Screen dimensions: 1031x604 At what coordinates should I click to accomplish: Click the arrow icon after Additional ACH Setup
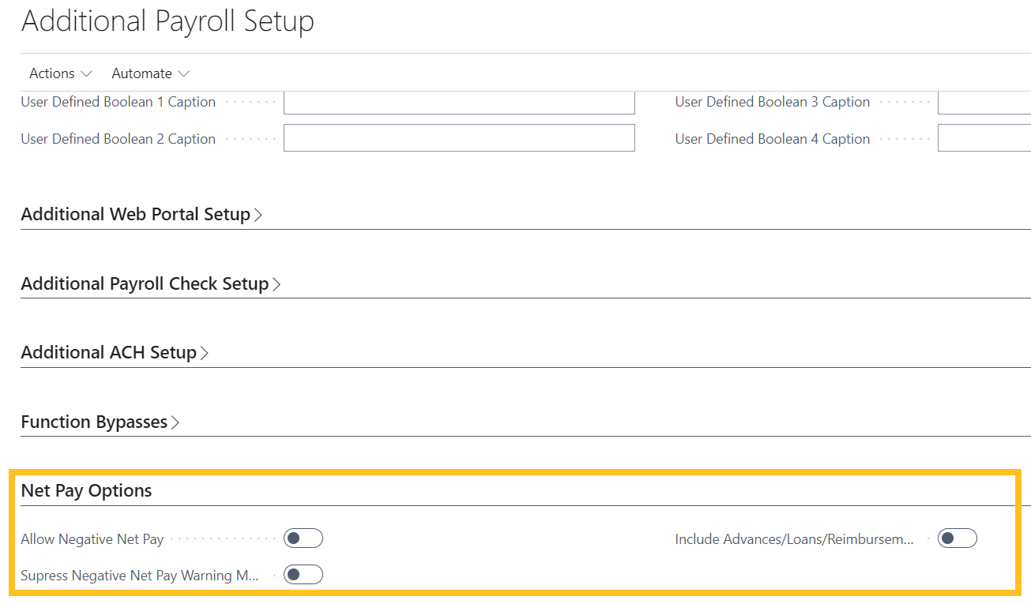click(x=205, y=353)
